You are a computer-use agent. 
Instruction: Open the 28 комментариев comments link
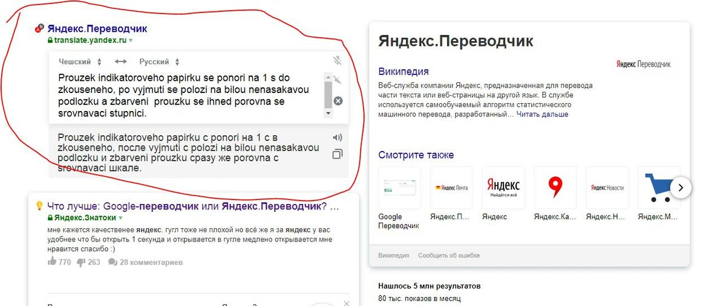click(151, 263)
